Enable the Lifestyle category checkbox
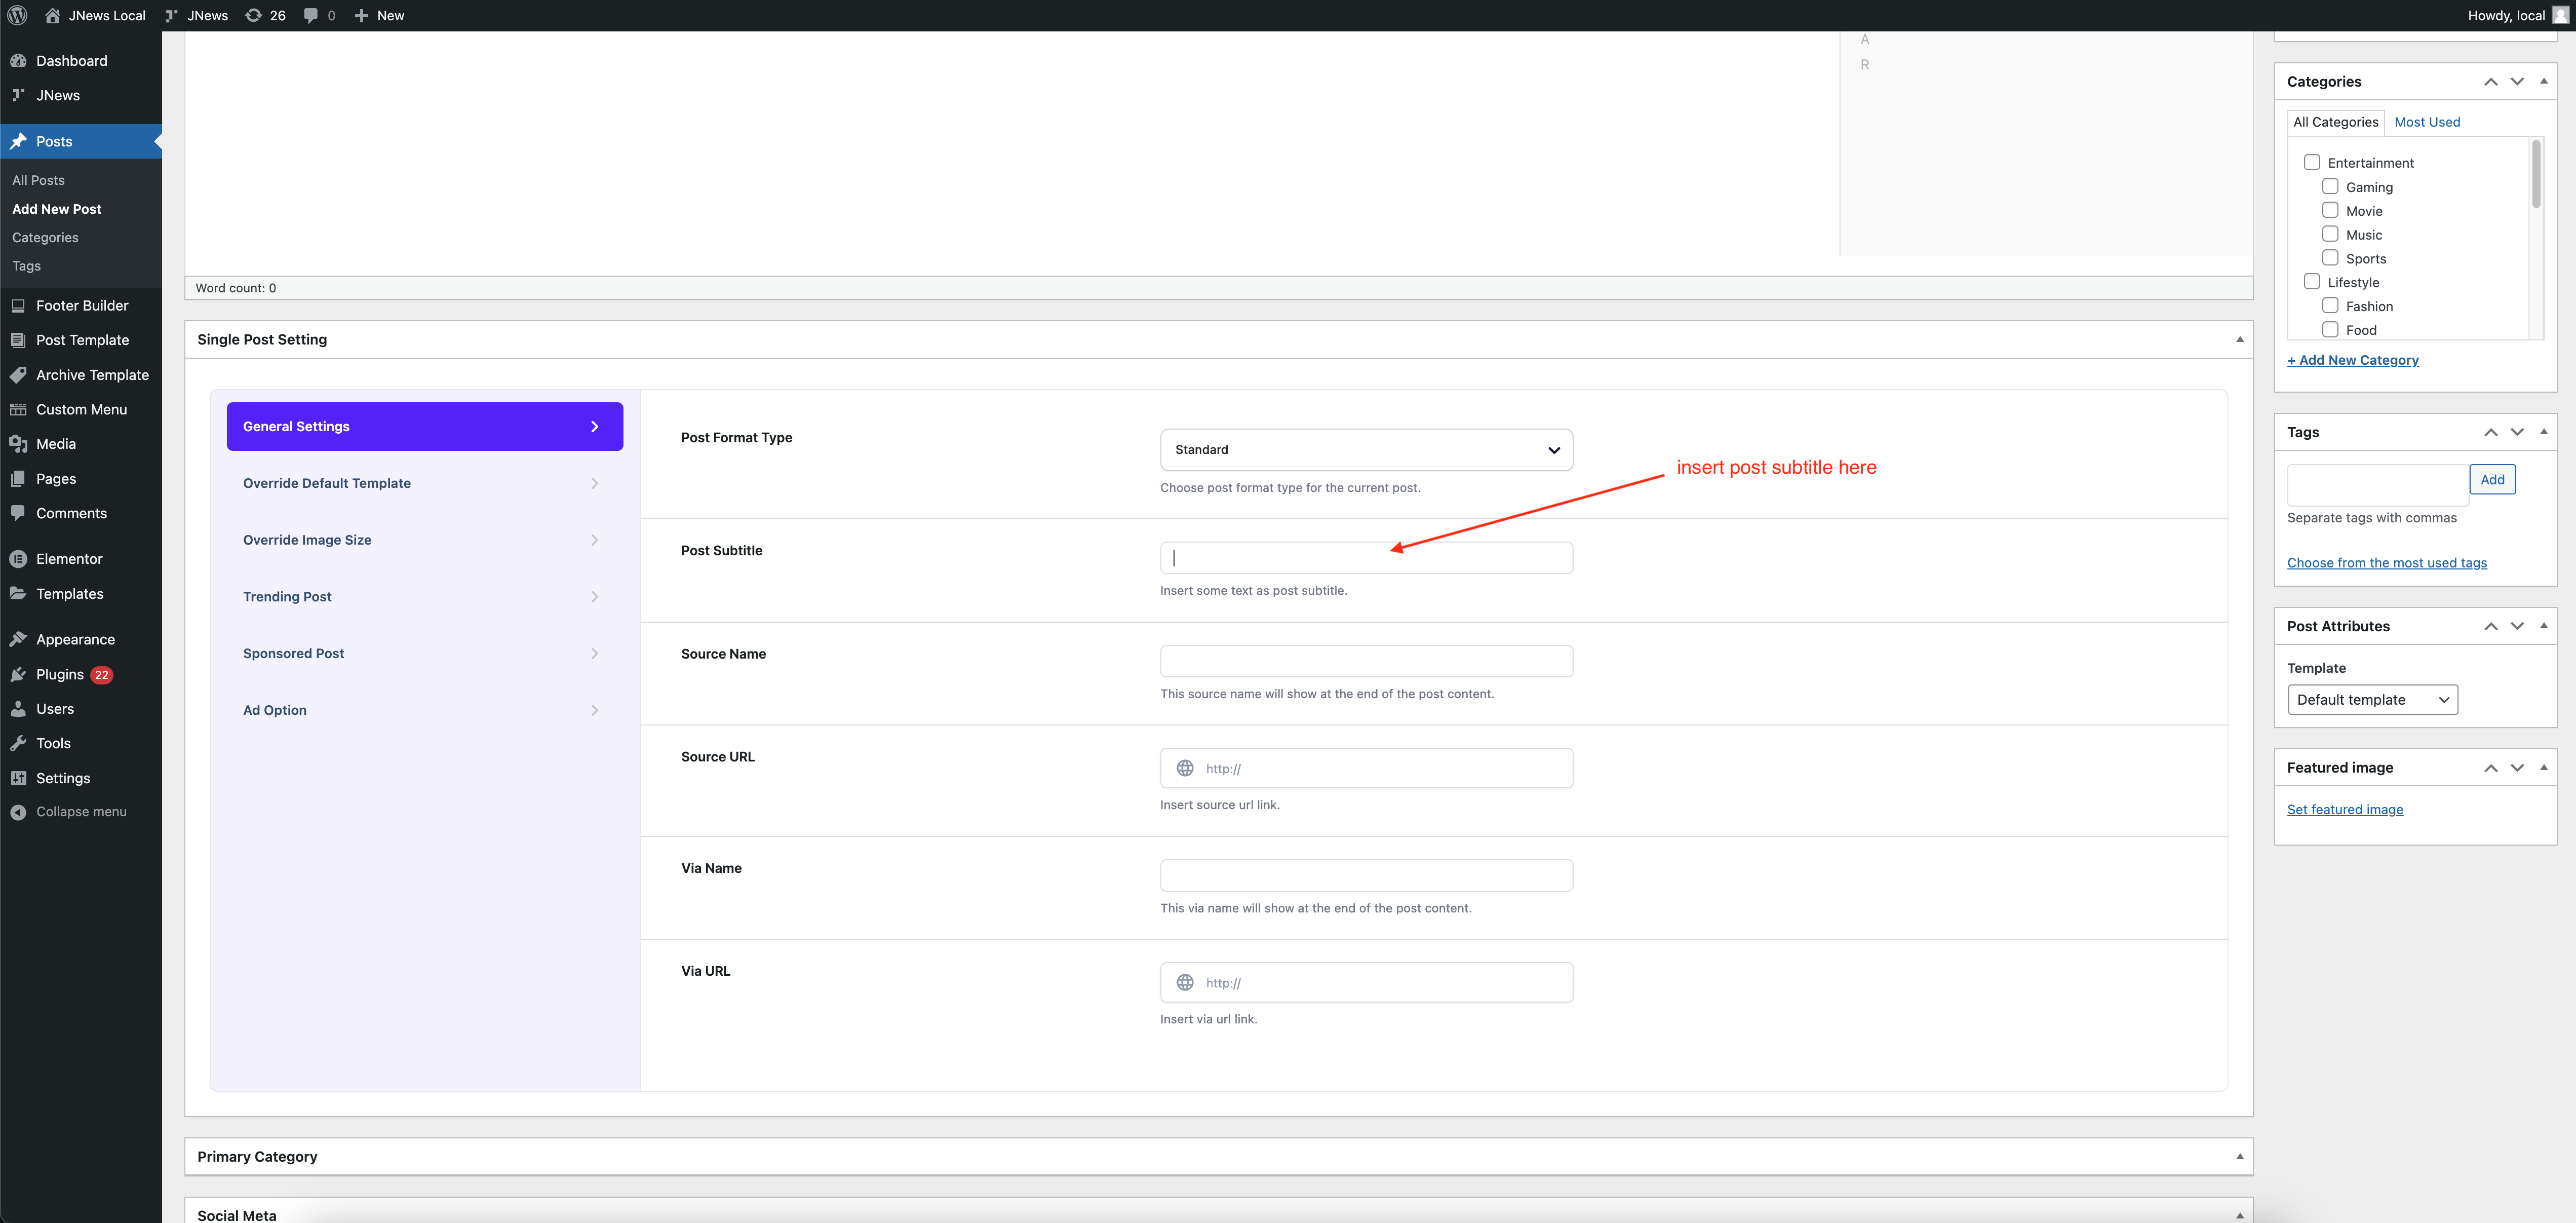The width and height of the screenshot is (2576, 1223). pyautogui.click(x=2311, y=282)
